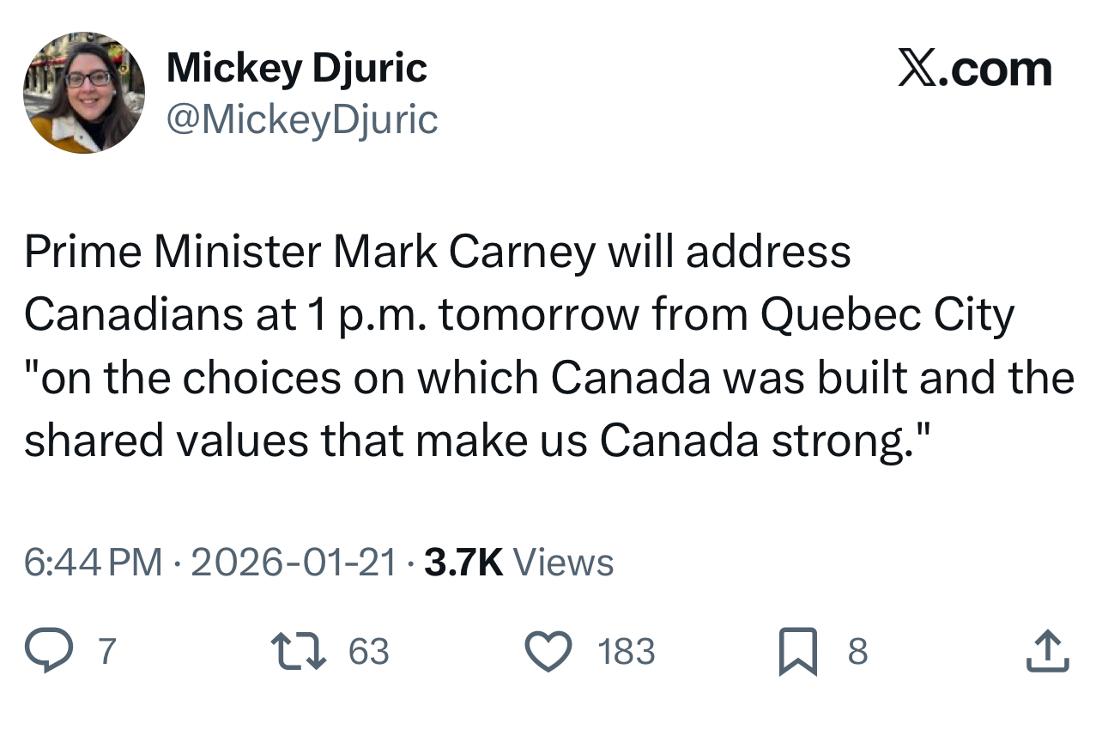Screen dimensions: 1102x730
Task: Select the 2026-01-21 date text
Action: pos(294,563)
